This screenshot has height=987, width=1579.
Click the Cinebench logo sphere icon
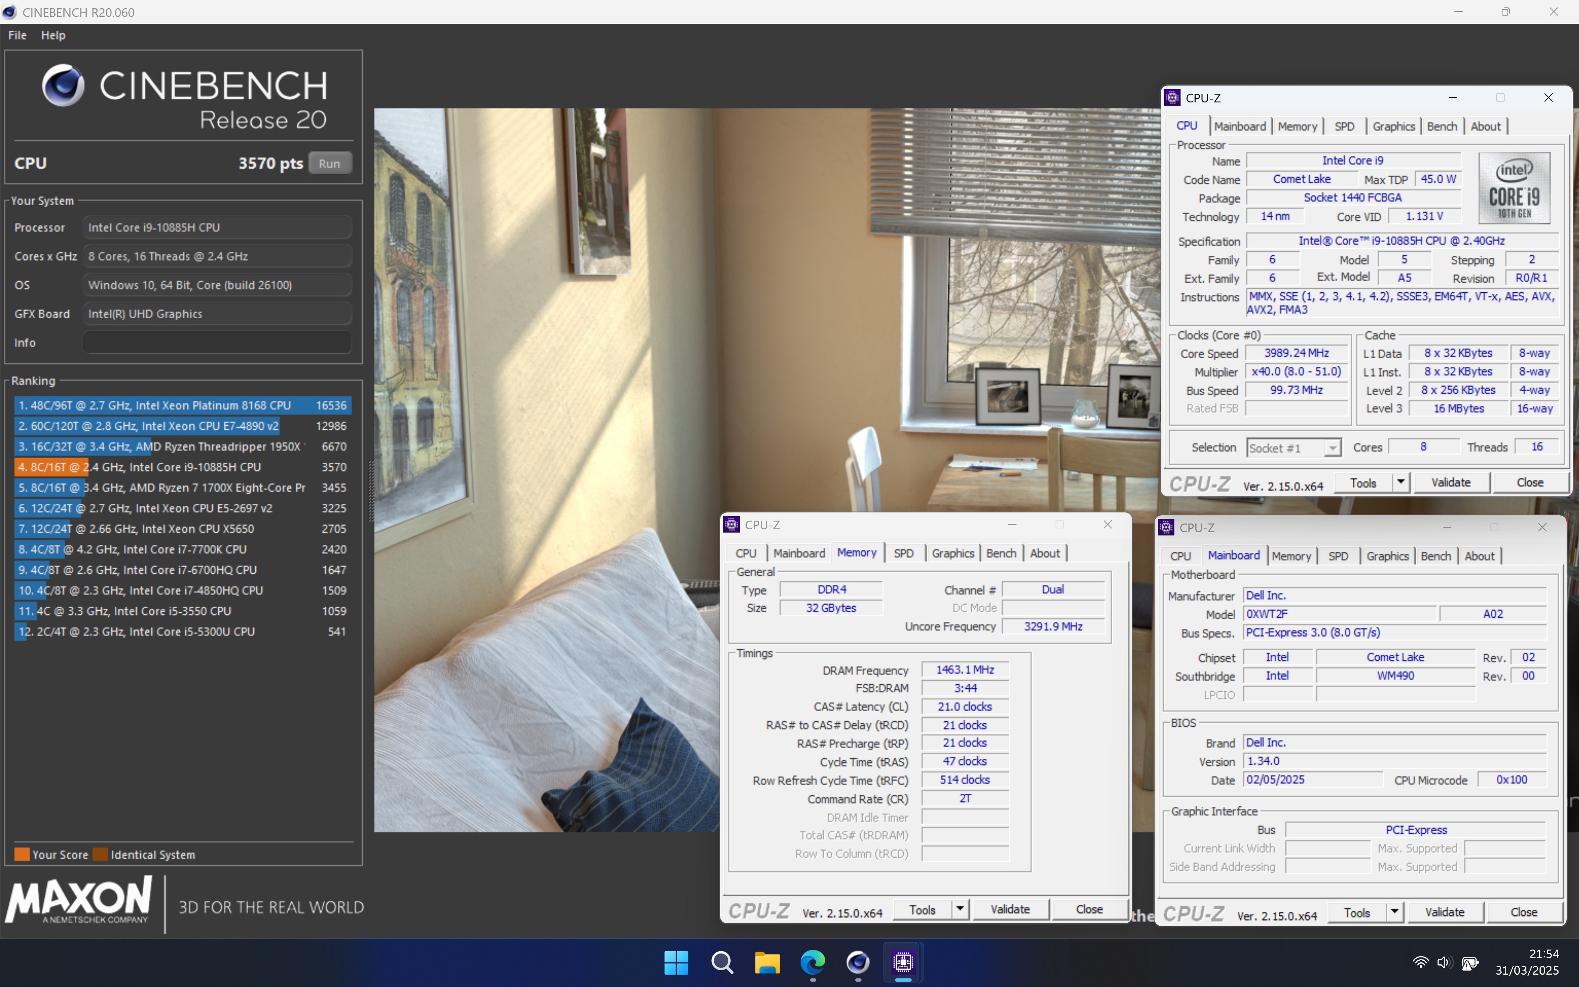click(63, 85)
